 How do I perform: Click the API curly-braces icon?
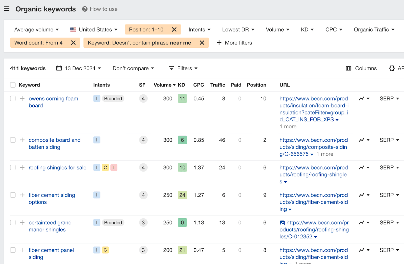(392, 68)
